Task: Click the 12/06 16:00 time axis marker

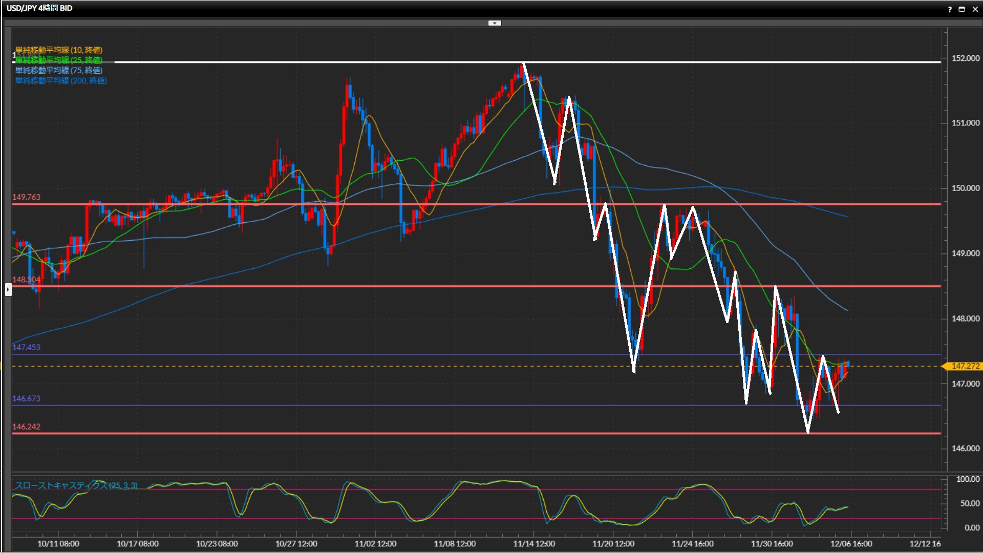Action: click(x=851, y=544)
